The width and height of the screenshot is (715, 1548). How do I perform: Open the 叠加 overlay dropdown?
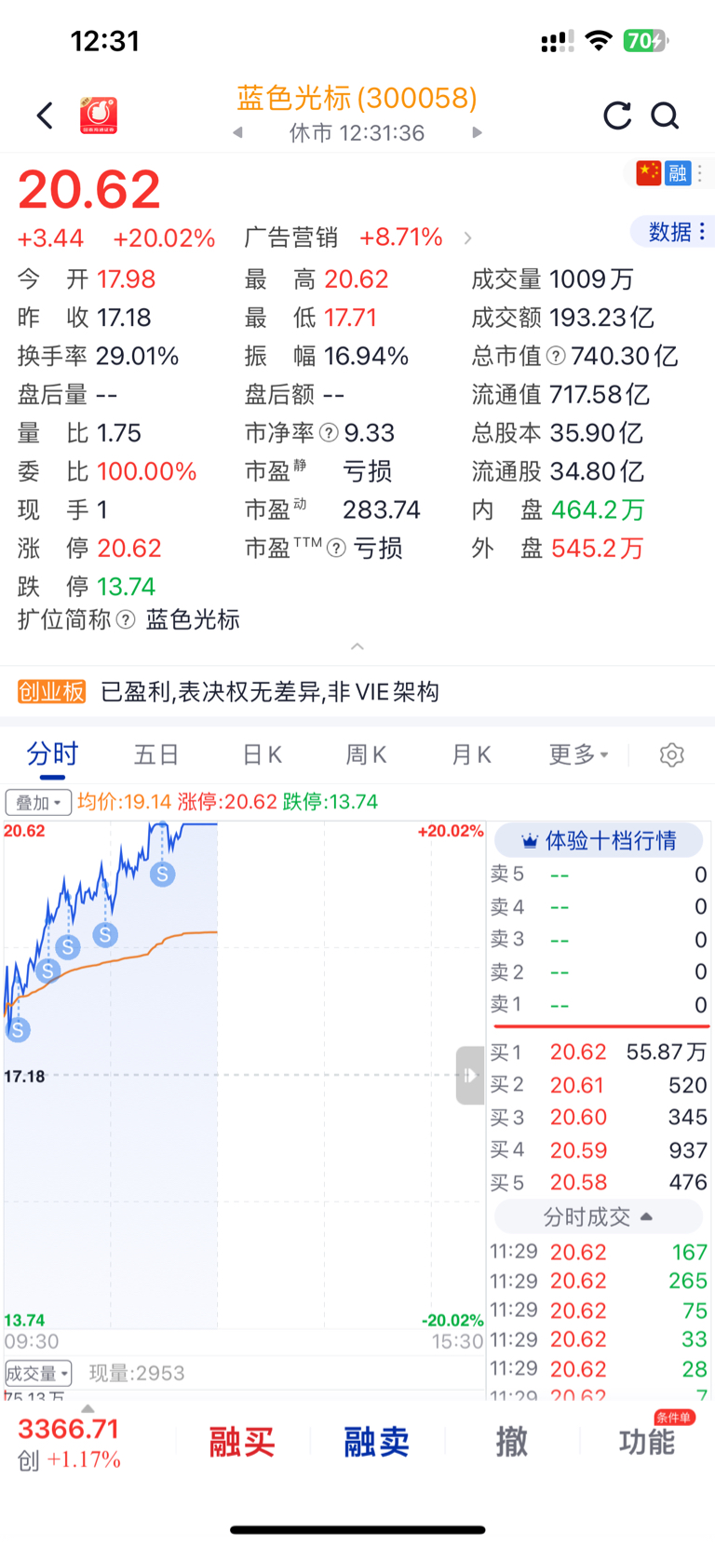tap(38, 802)
